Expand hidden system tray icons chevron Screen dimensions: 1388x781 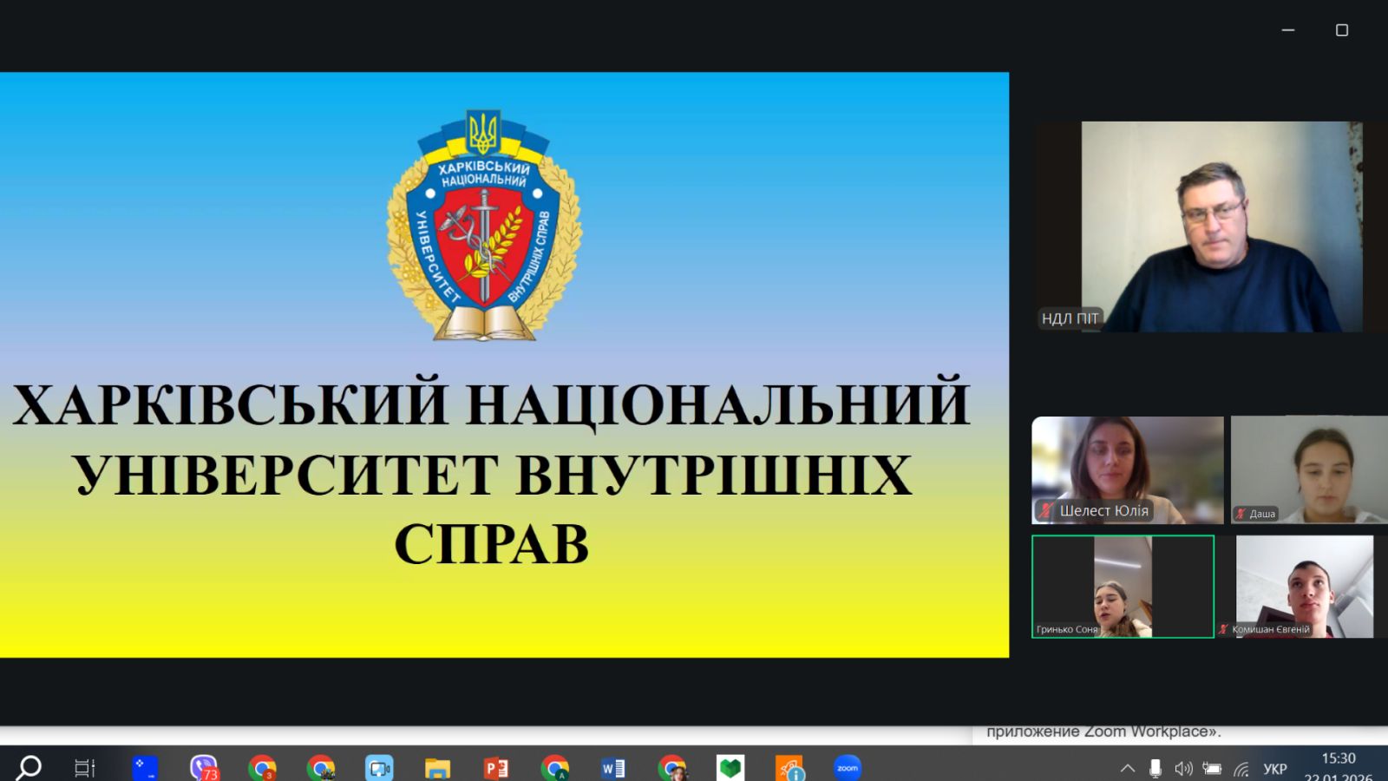[x=1128, y=768]
